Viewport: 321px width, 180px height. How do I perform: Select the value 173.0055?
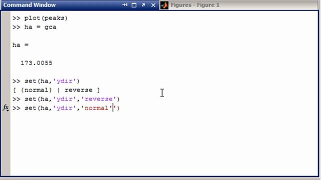37,63
